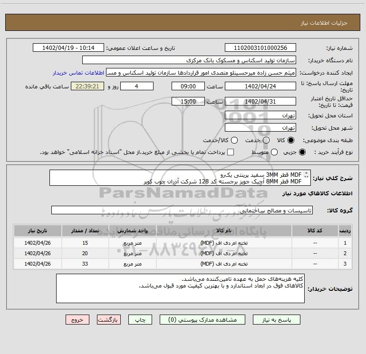The image size is (366, 354).
Task: Click the شرح کلی نیاز MDF description box
Action: tap(180, 178)
